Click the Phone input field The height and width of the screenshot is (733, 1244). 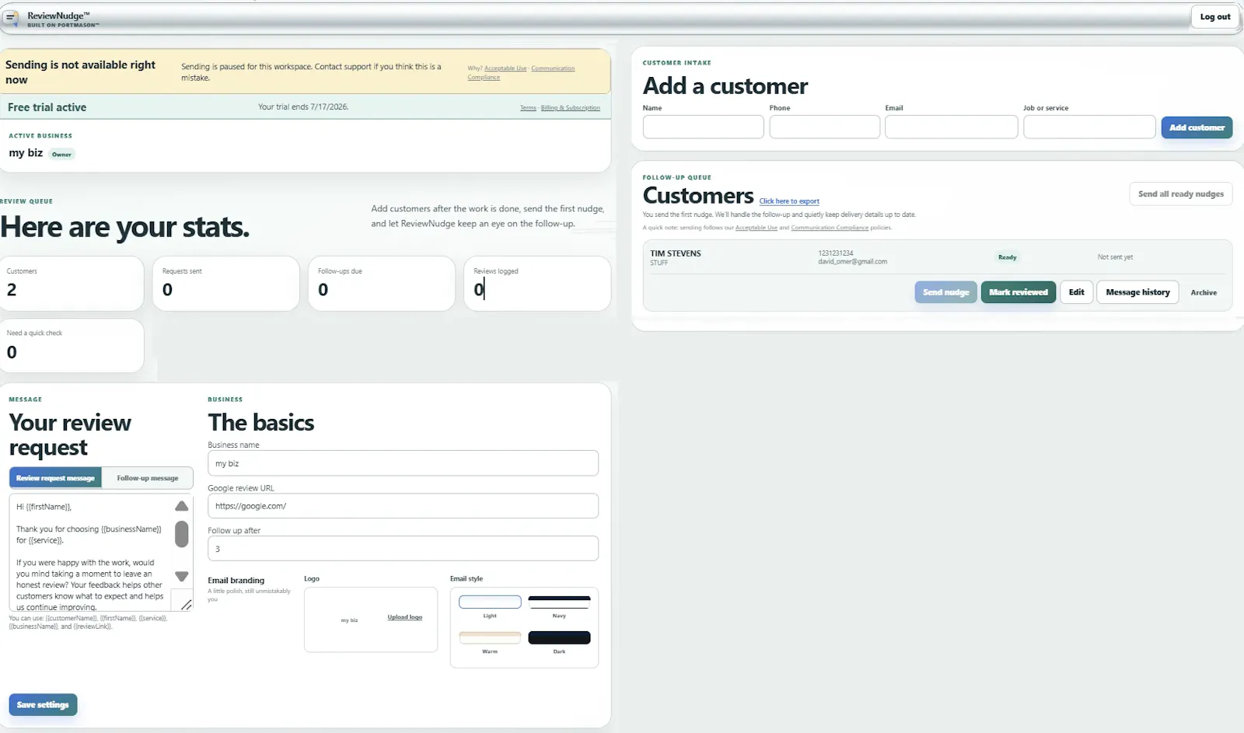tap(824, 127)
